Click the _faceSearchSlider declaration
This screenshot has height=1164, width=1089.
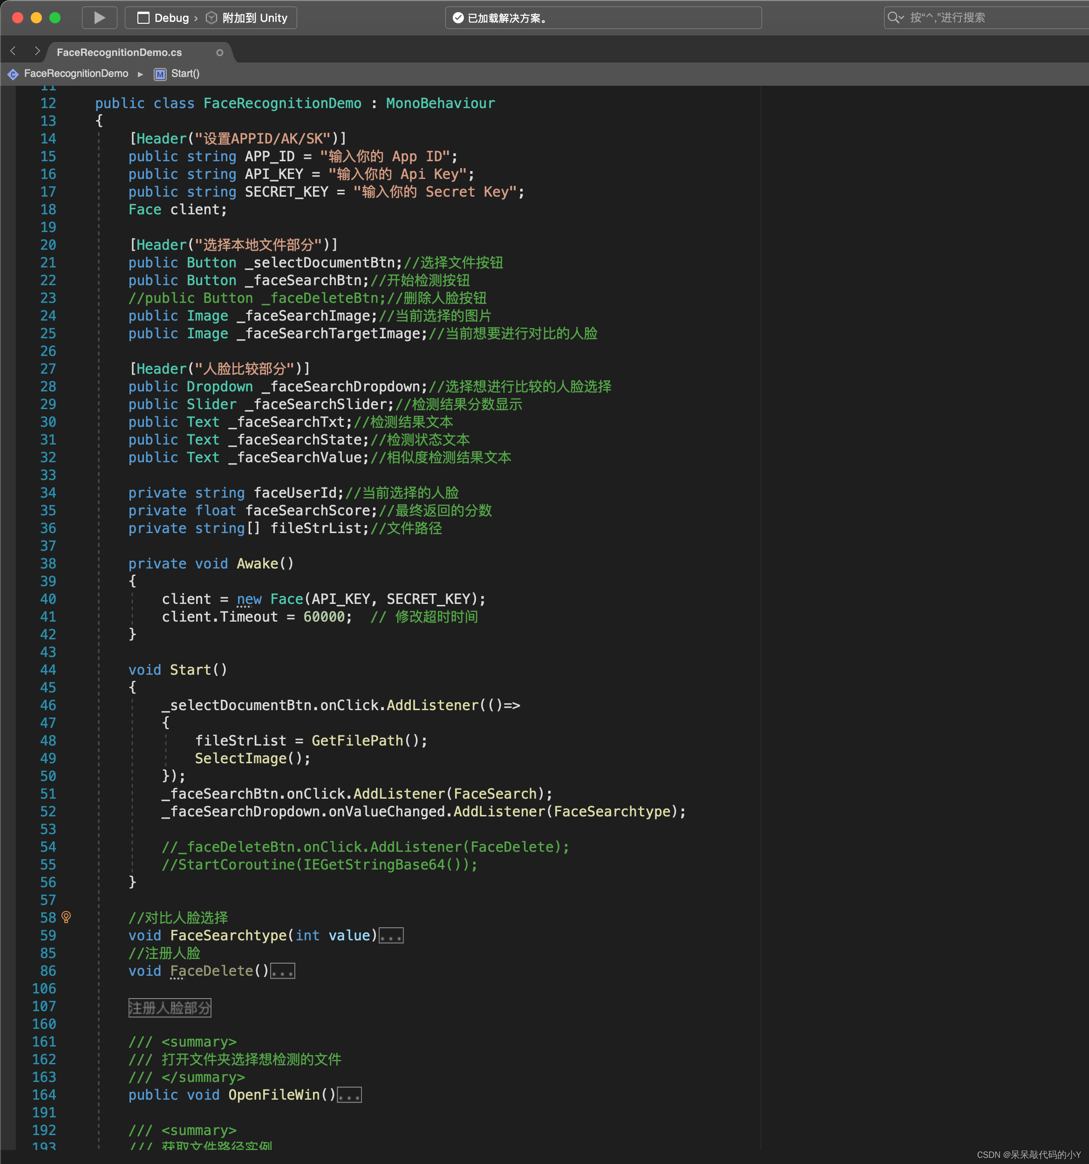click(315, 404)
